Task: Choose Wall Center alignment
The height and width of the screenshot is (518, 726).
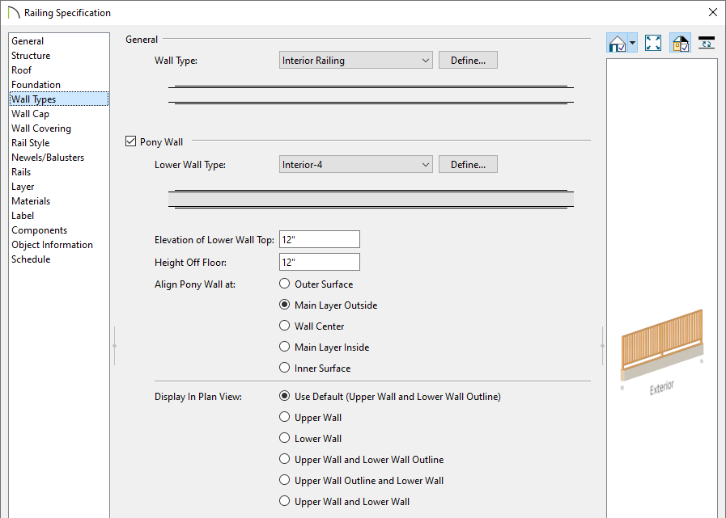Action: click(284, 326)
